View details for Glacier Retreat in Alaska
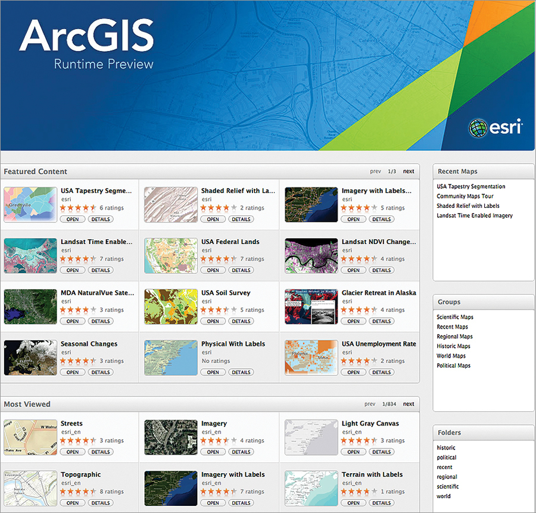Viewport: 536px width, 513px height. point(382,321)
